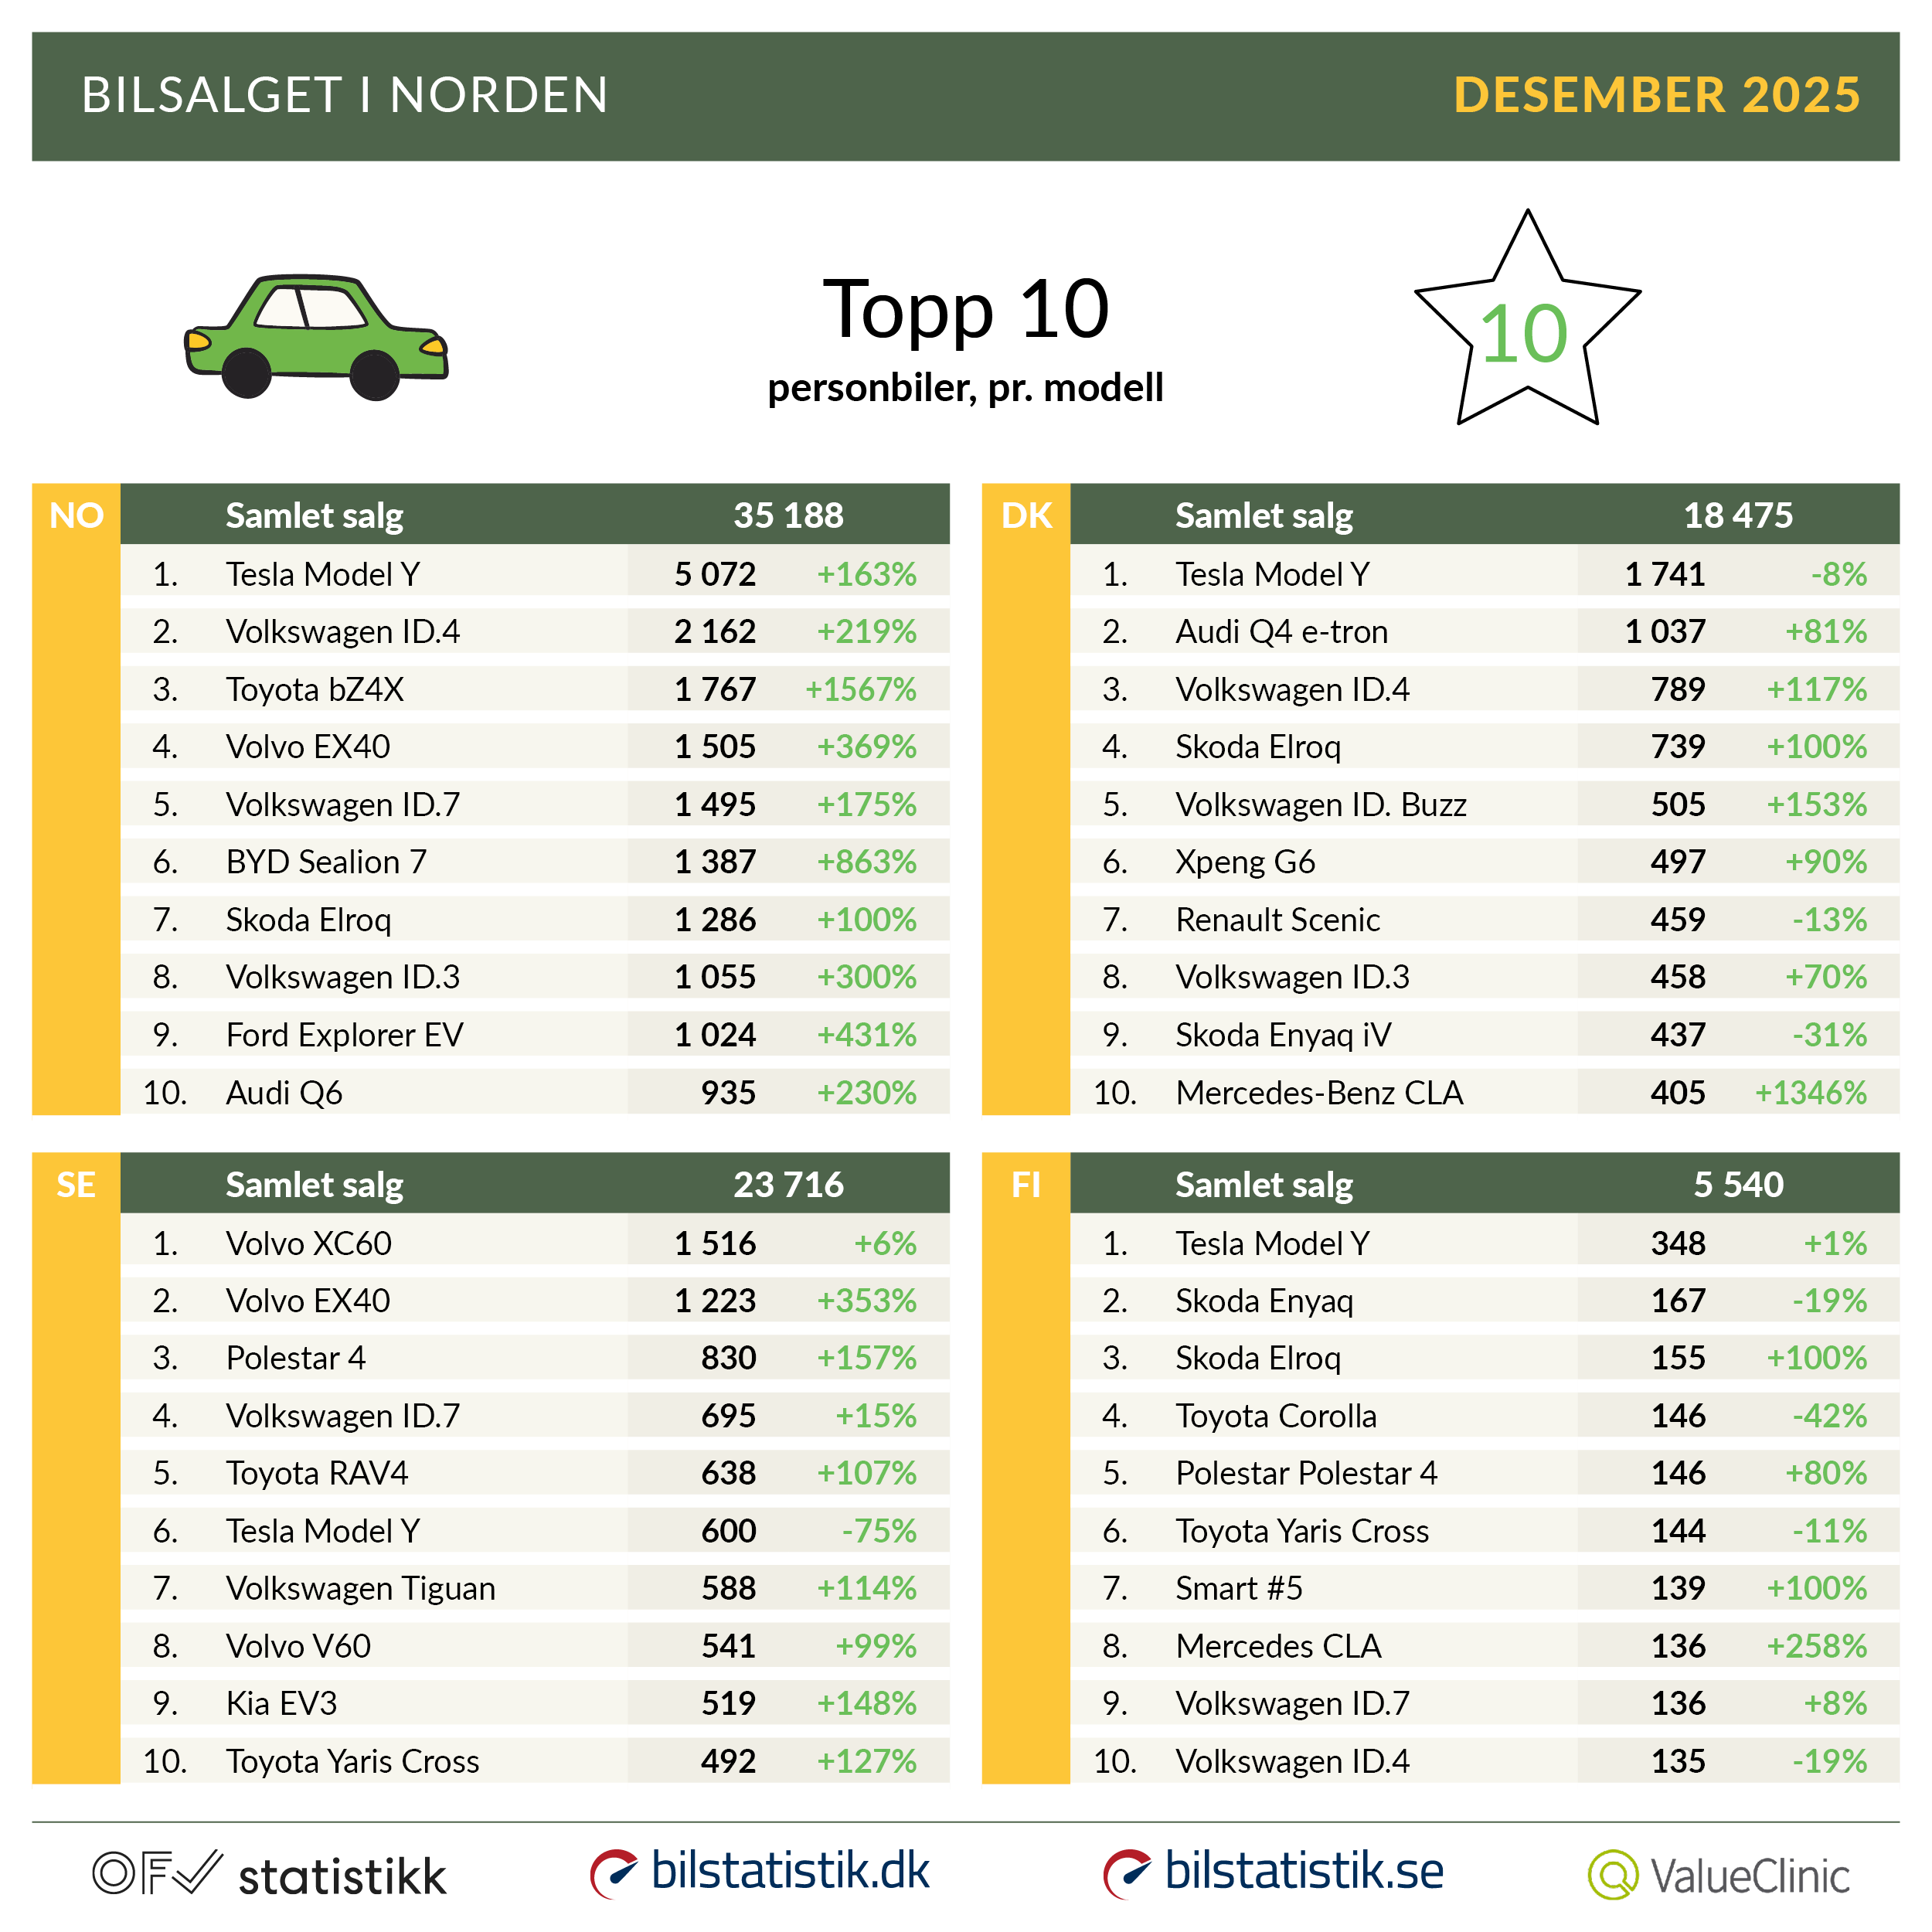Click Mercedes-Benz CLA +1346% percentage
1932x1932 pixels.
[1810, 1092]
